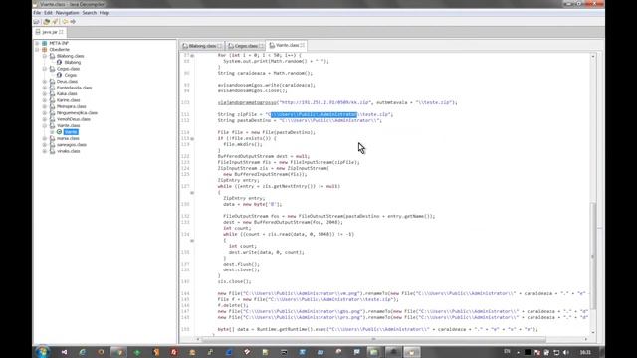Select the Obediente package in tree
The image size is (637, 358).
(x=60, y=50)
